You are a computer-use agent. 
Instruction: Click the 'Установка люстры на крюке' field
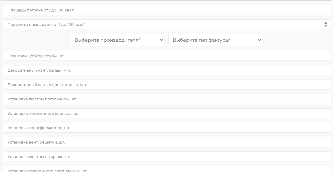[167, 156]
